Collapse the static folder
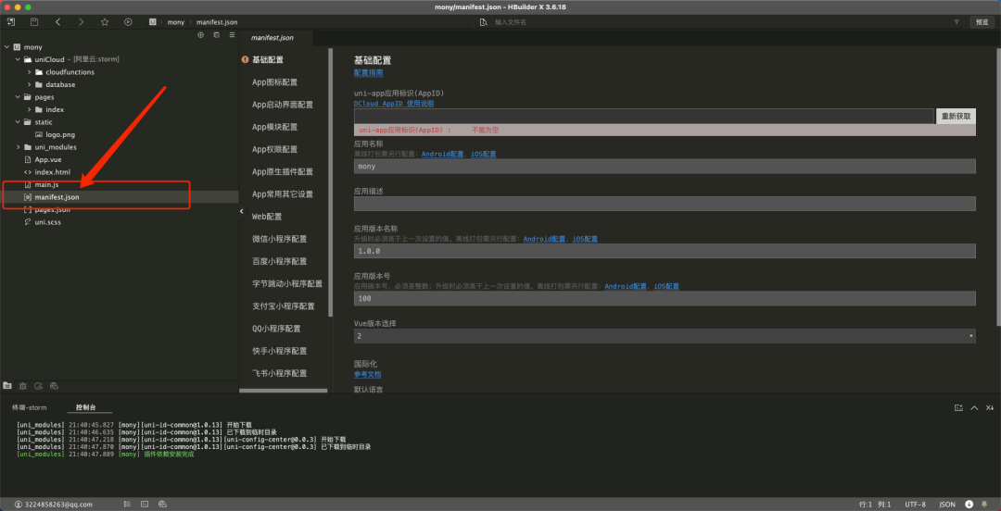Image resolution: width=1001 pixels, height=511 pixels. point(18,122)
